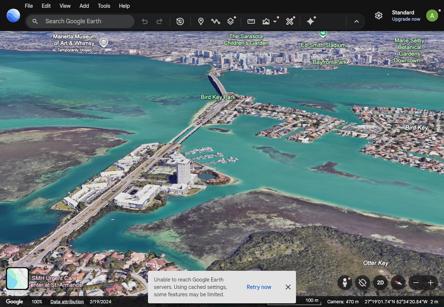
Task: Zoom out with minus button
Action: click(416, 283)
